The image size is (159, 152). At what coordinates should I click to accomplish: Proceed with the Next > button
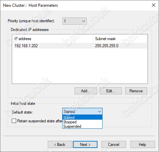click(85, 145)
